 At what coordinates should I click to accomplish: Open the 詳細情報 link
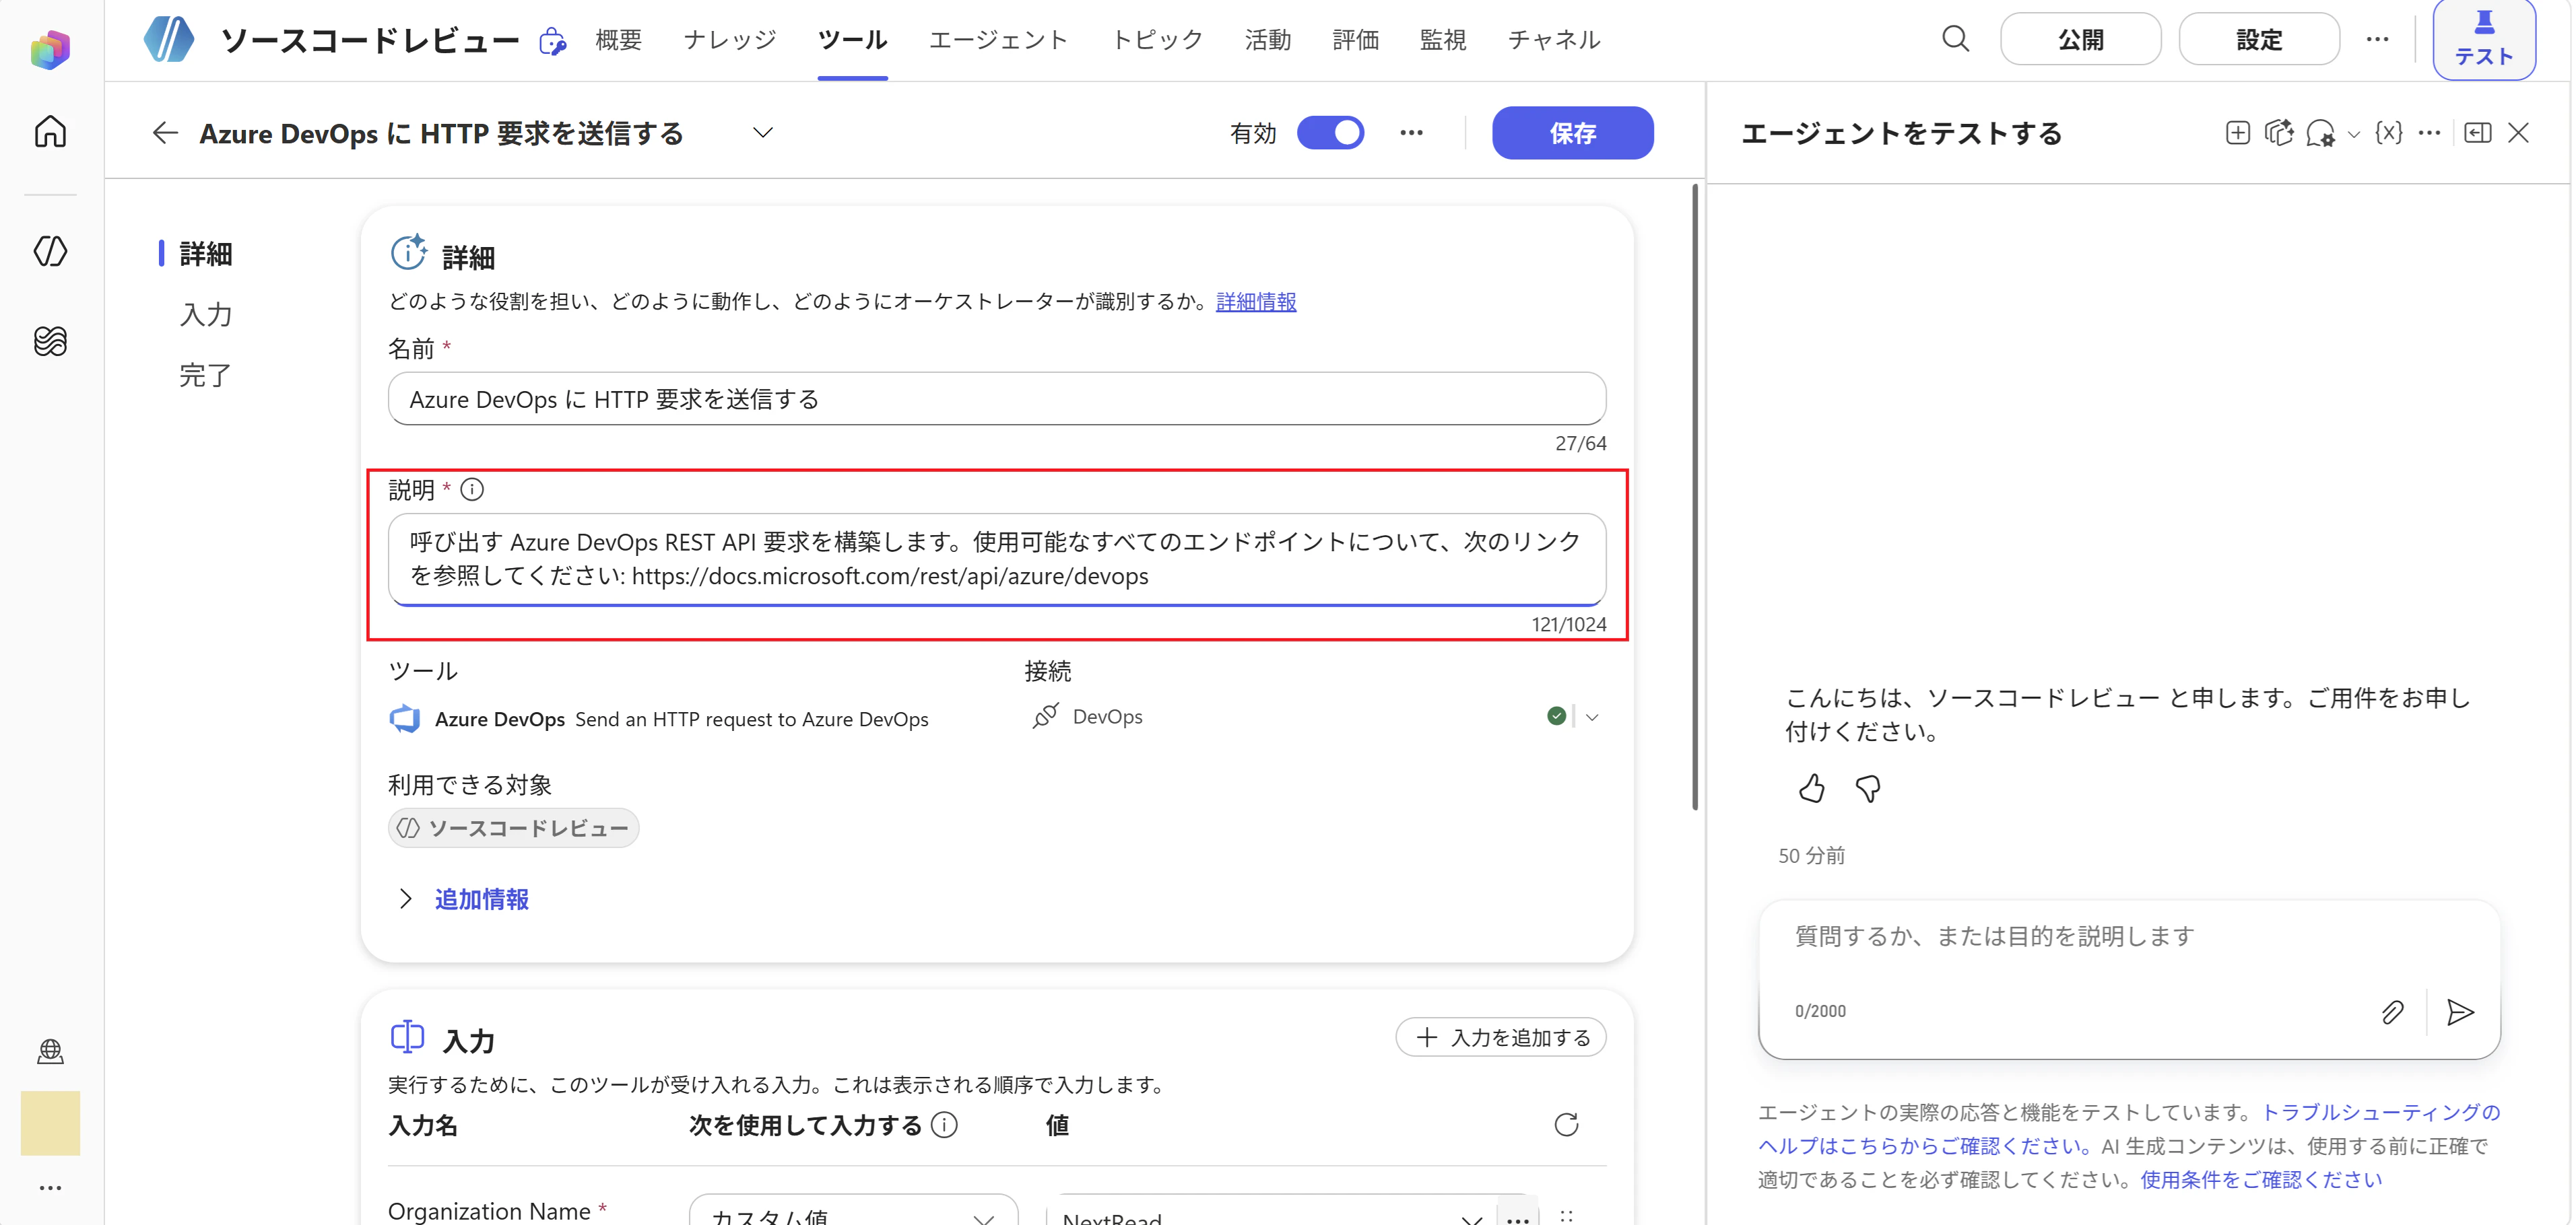click(1256, 302)
